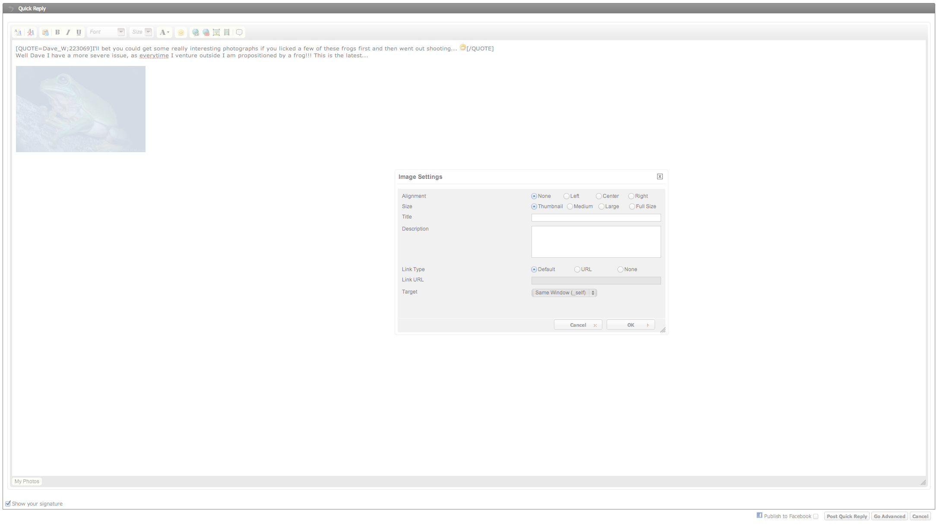Open the Size dropdown
This screenshot has width=940, height=525.
pos(142,32)
